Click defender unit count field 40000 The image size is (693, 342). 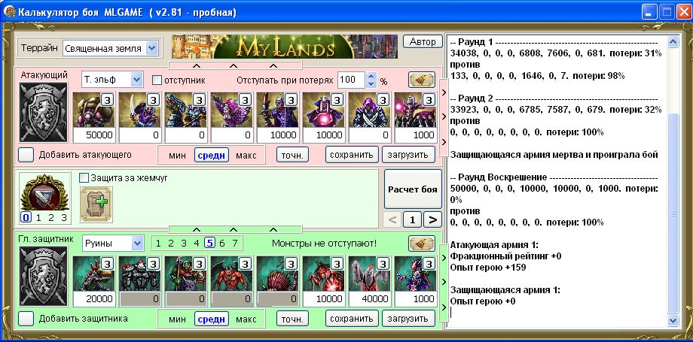pyautogui.click(x=370, y=298)
